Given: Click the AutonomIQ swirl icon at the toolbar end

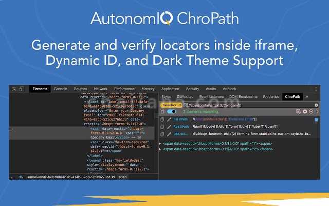Looking at the screenshot, I should [317, 112].
